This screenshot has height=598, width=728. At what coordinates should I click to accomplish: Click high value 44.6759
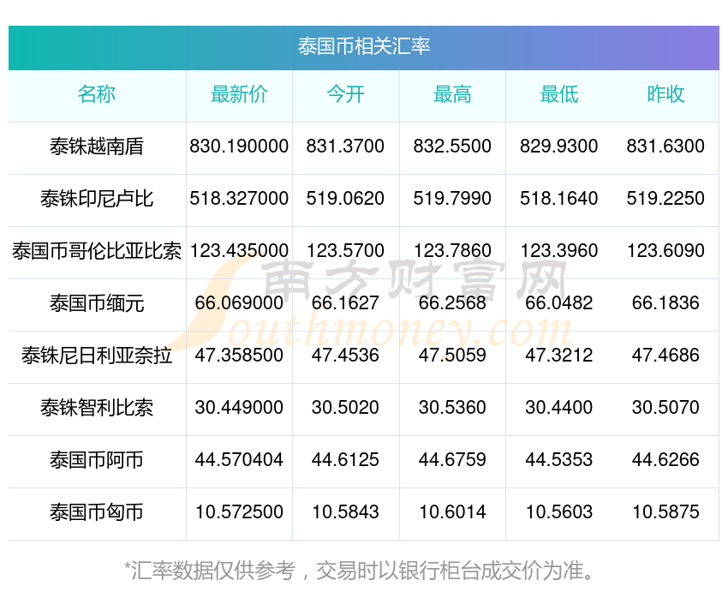452,460
